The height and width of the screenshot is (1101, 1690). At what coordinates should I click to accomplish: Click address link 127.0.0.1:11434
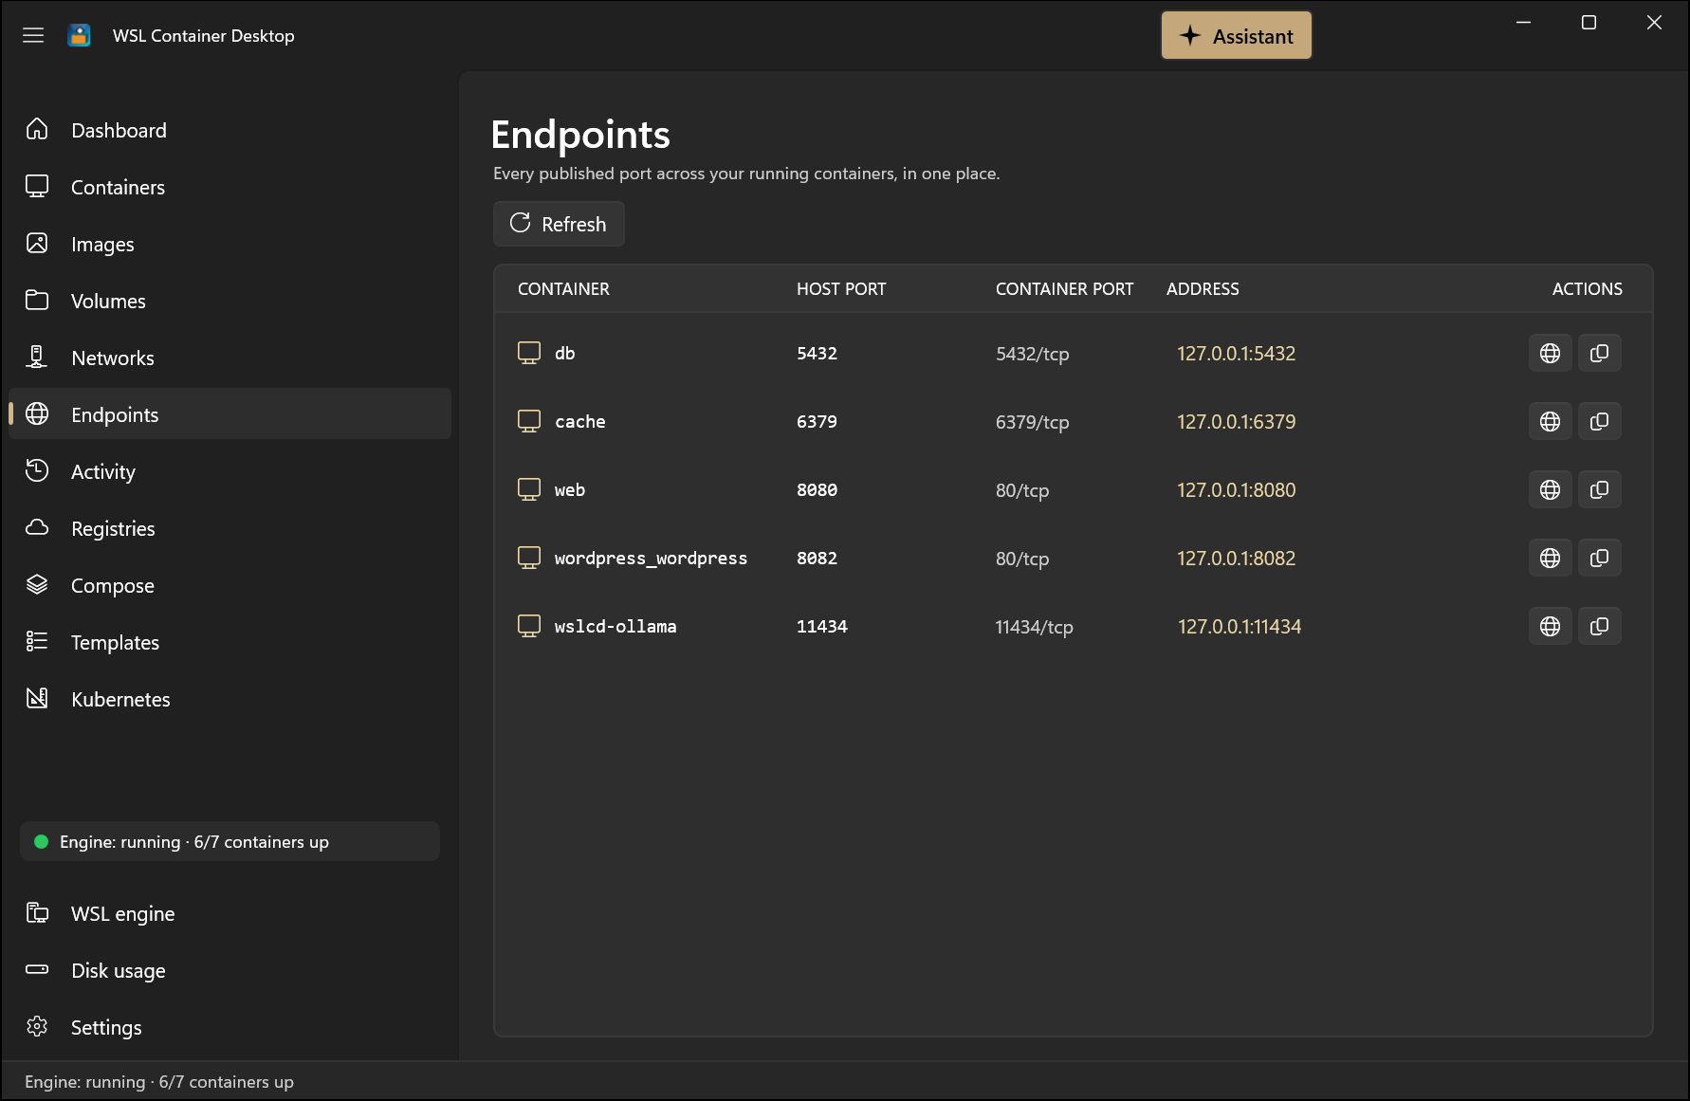1240,626
